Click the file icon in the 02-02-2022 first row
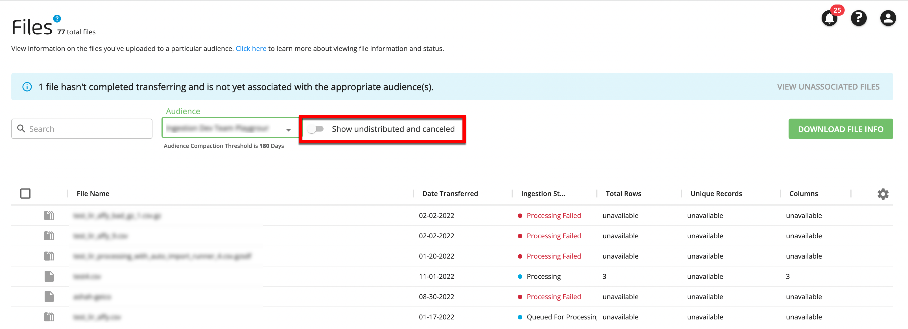The height and width of the screenshot is (329, 908). 49,215
